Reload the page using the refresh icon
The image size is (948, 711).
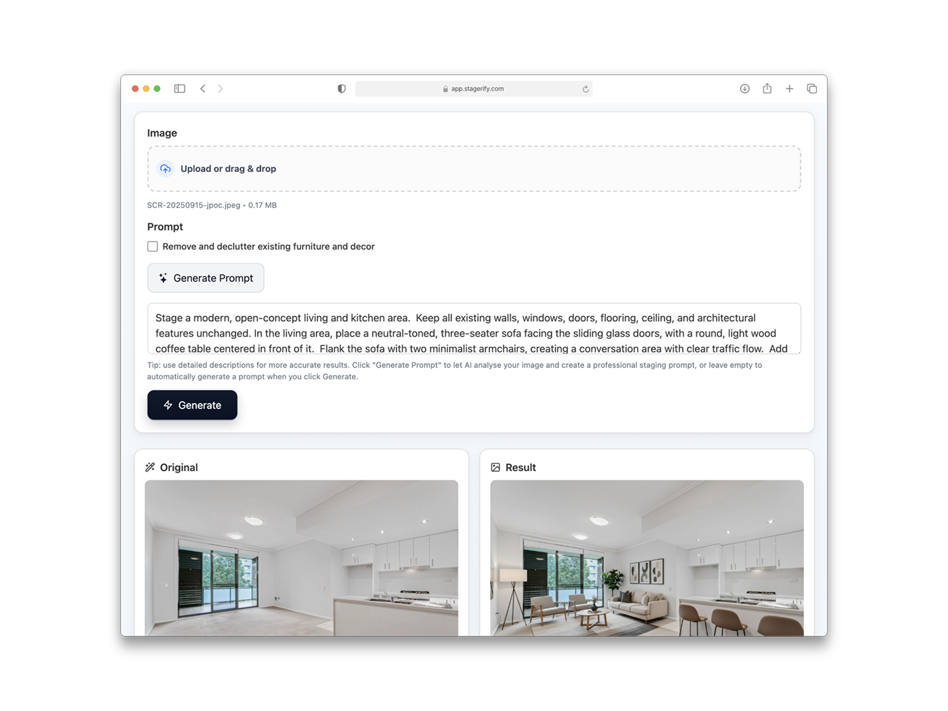[x=585, y=89]
